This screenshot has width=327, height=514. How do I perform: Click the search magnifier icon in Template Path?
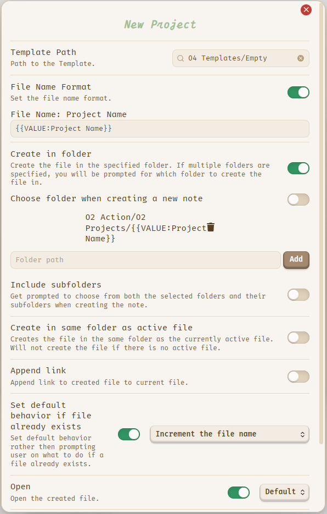tap(181, 58)
